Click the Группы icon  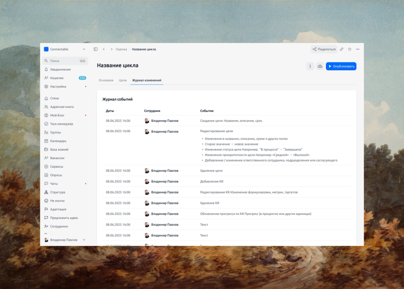pos(46,133)
